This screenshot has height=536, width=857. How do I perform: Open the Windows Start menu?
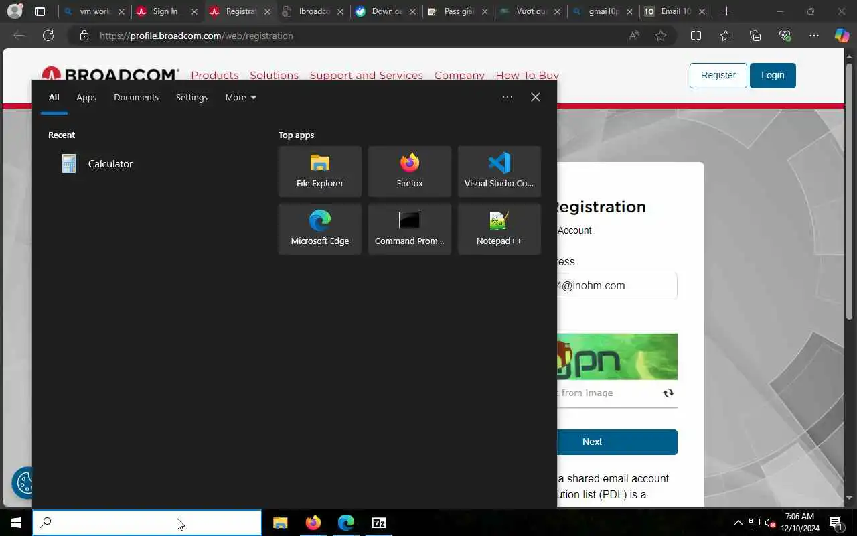coord(16,523)
